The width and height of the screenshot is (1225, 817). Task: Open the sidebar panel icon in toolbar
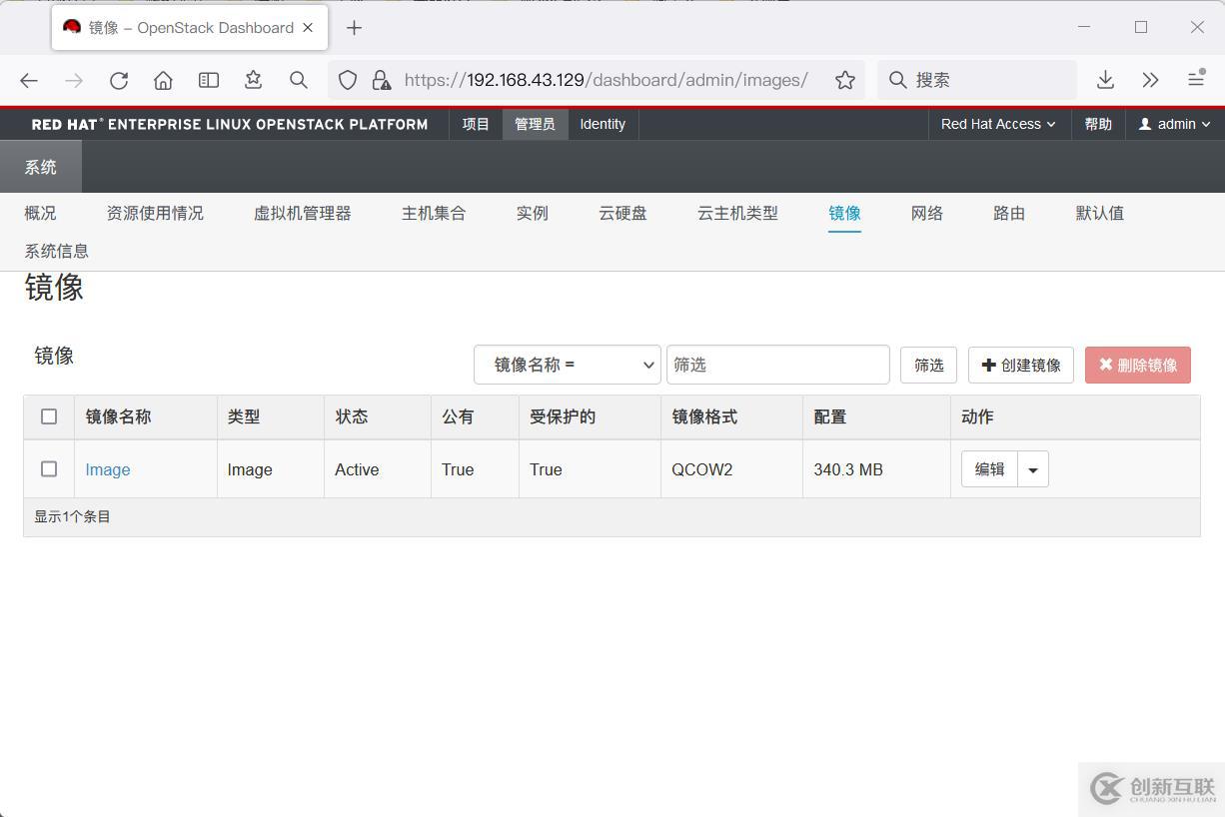click(x=208, y=80)
